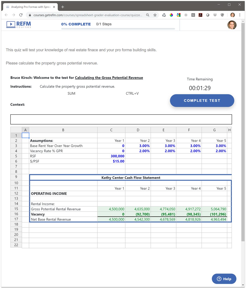This screenshot has width=246, height=289.
Task: Open the zoom magnifier in address bar
Action: pyautogui.click(x=148, y=15)
